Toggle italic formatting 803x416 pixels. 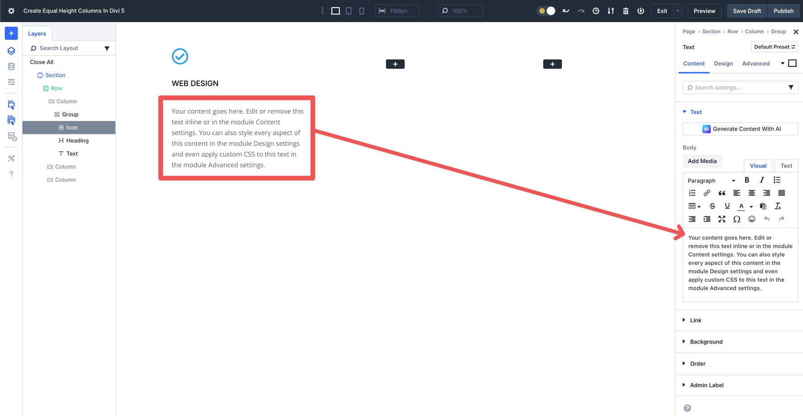tap(762, 180)
